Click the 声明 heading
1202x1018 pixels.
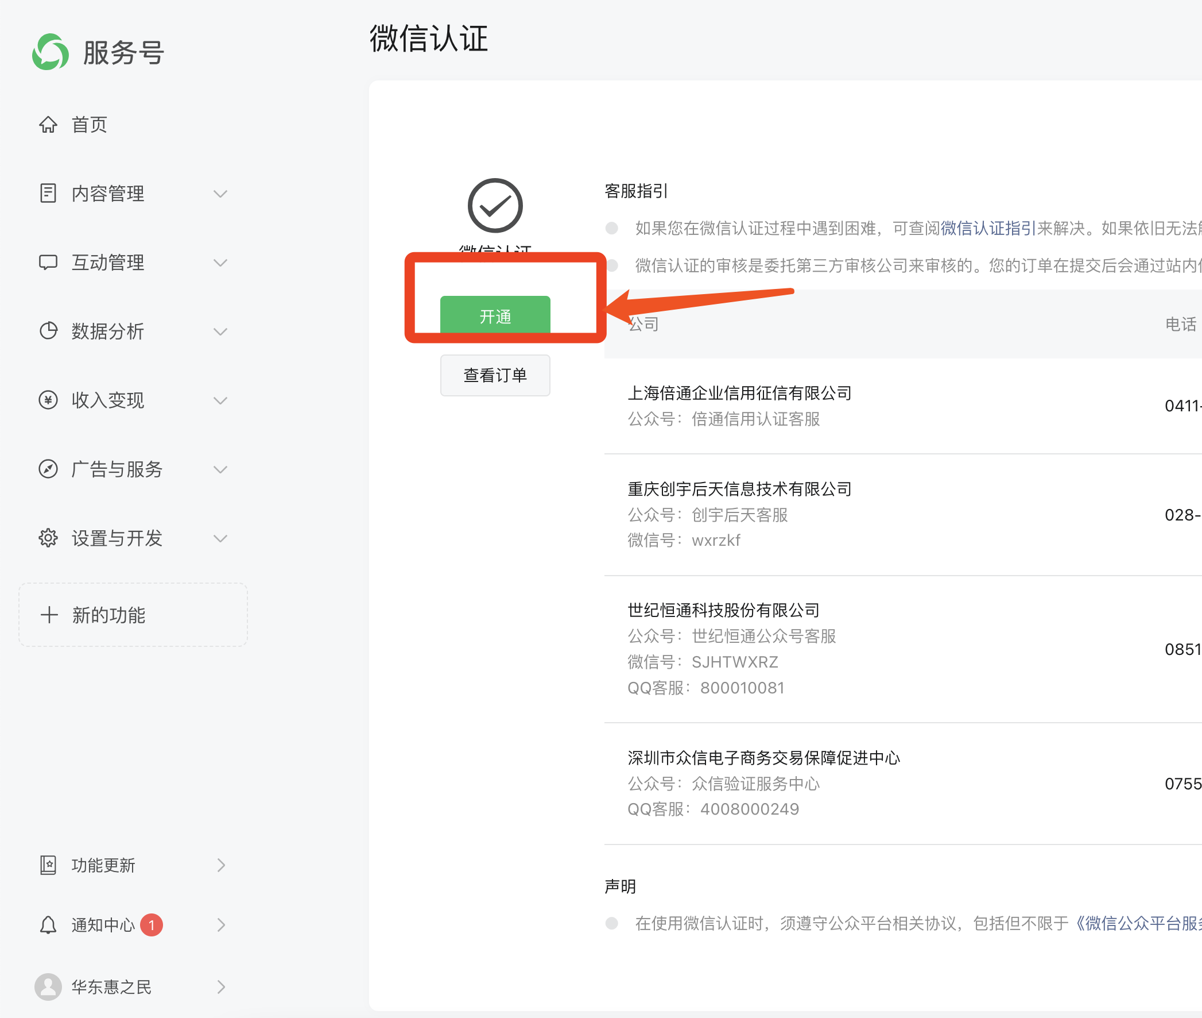(621, 886)
